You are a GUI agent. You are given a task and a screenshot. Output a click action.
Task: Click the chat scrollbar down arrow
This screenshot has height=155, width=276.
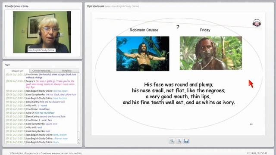pos(78,142)
